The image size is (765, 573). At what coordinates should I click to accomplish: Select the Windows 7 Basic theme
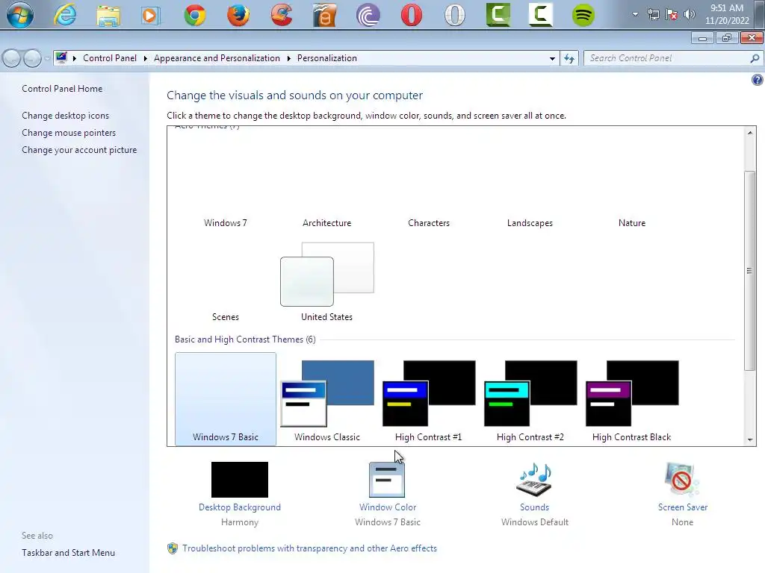point(226,399)
